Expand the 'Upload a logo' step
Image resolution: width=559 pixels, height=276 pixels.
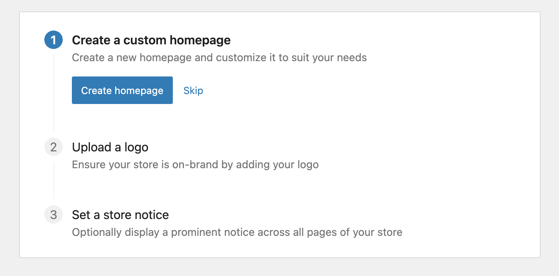(110, 147)
